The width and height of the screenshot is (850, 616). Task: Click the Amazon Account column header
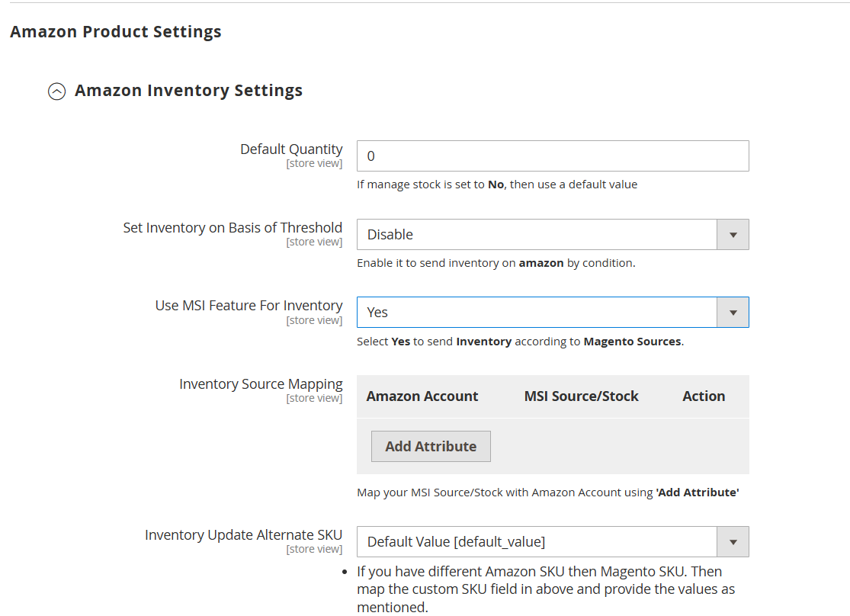422,396
